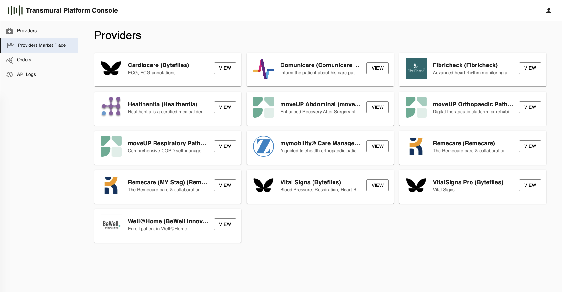562x292 pixels.
Task: Click the Transmural Platform Console logo
Action: pyautogui.click(x=15, y=10)
